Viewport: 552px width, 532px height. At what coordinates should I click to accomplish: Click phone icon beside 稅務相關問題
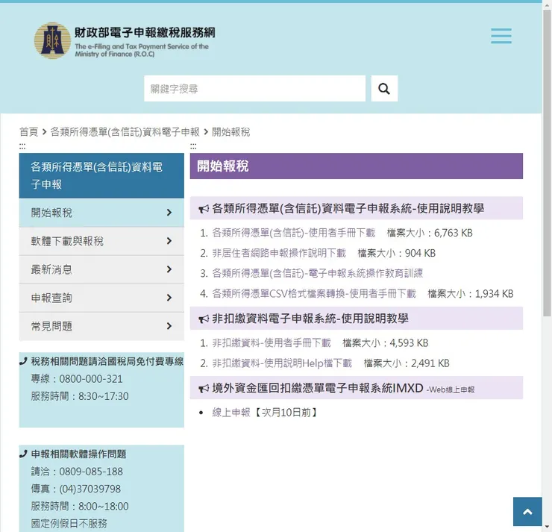pos(23,361)
